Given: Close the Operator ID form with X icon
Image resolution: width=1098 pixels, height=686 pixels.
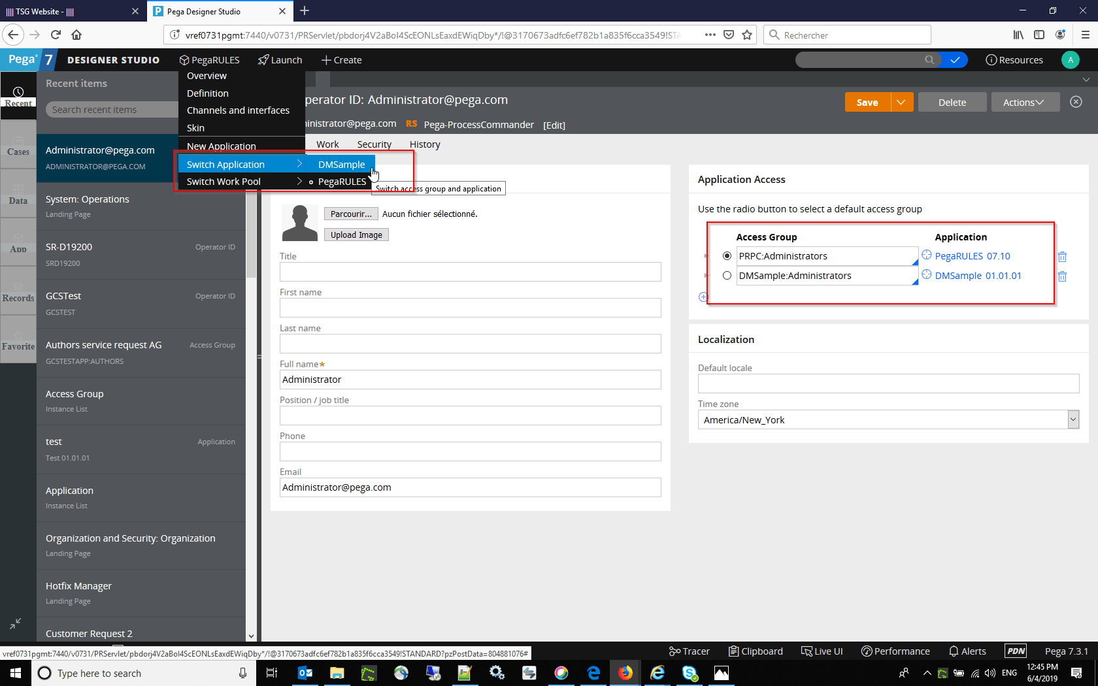Looking at the screenshot, I should [1076, 102].
